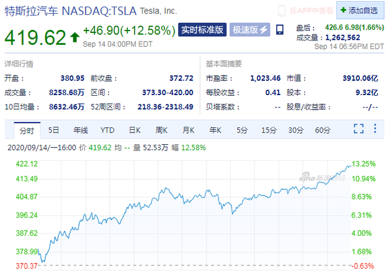Click day range 373.30-420.00
391x271 pixels.
click(x=168, y=93)
